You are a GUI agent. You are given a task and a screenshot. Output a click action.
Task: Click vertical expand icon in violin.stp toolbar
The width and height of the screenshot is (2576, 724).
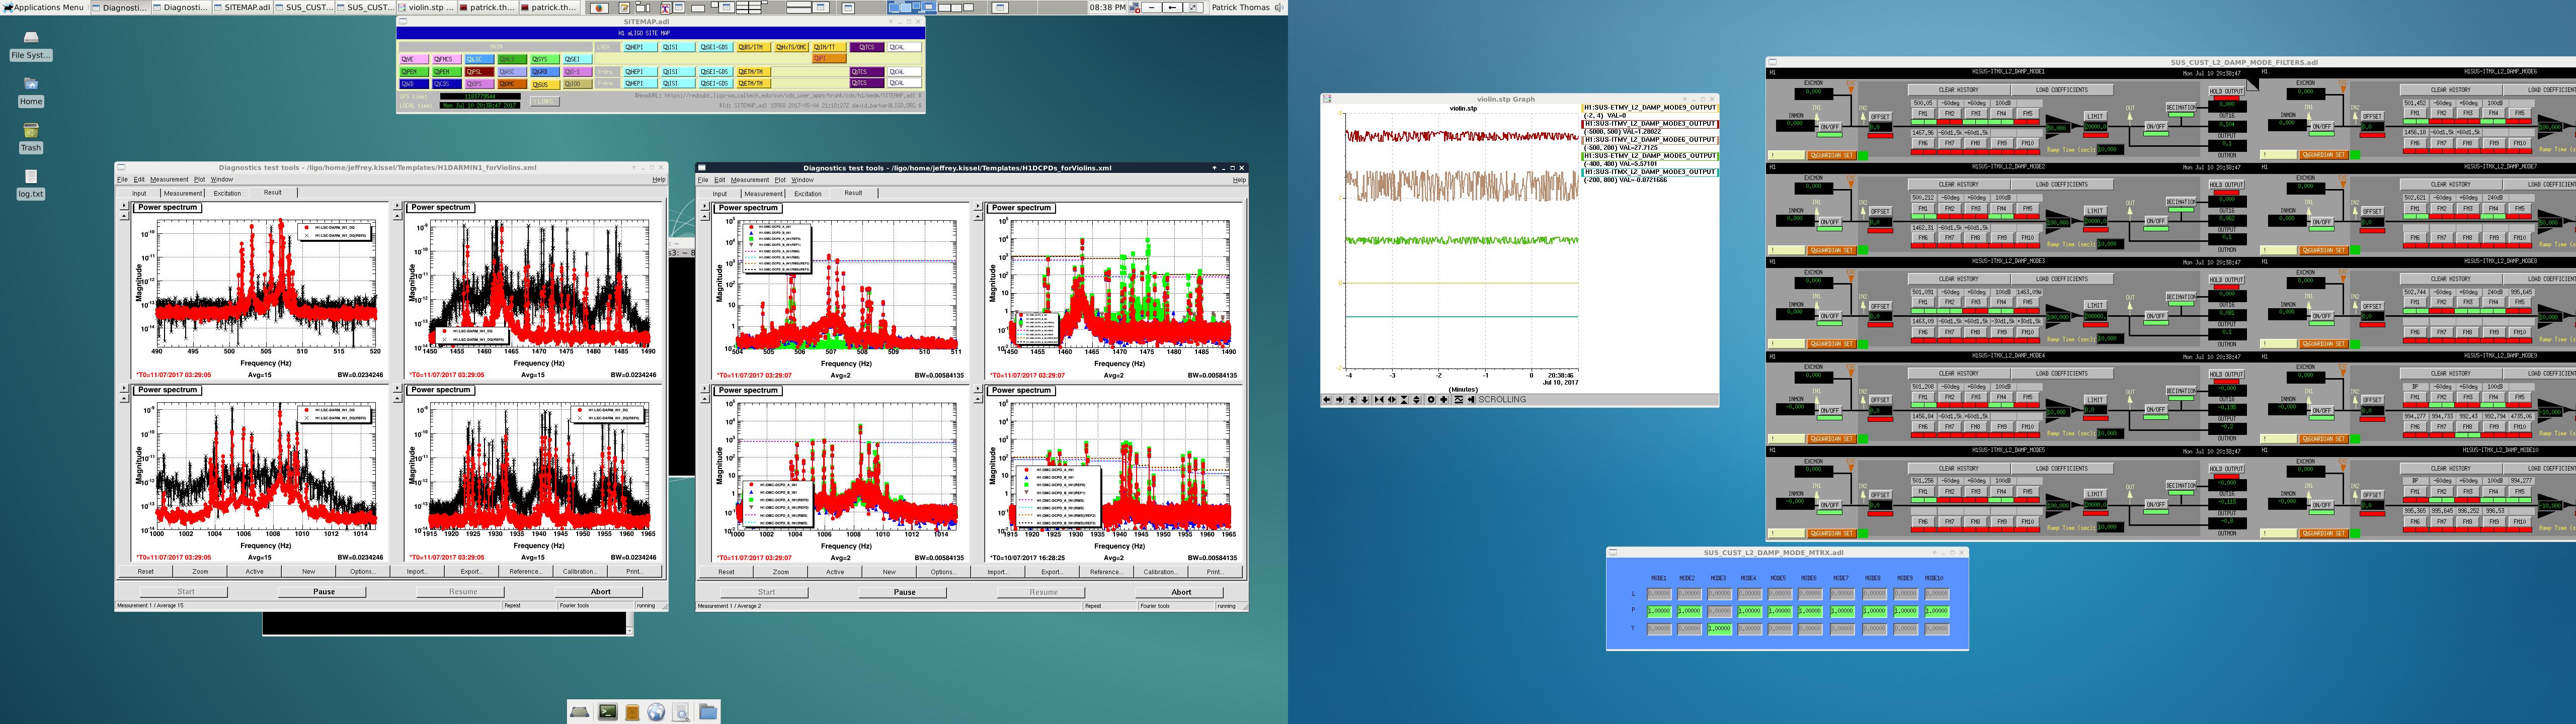pos(1417,400)
